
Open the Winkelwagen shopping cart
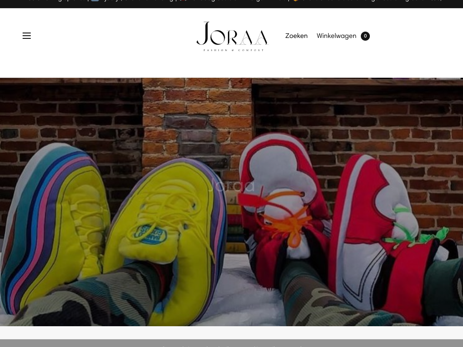coord(336,36)
